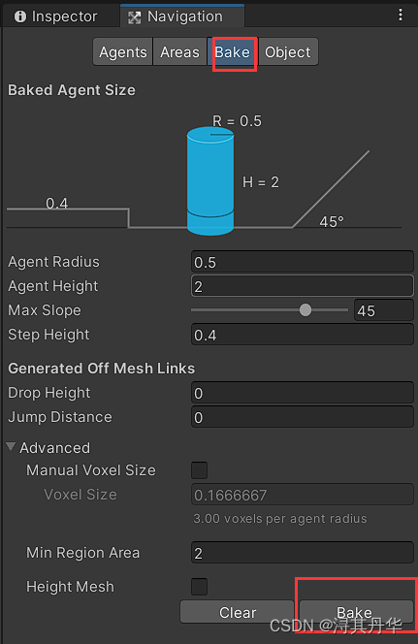418x644 pixels.
Task: Switch to the Inspector tab
Action: pos(56,16)
